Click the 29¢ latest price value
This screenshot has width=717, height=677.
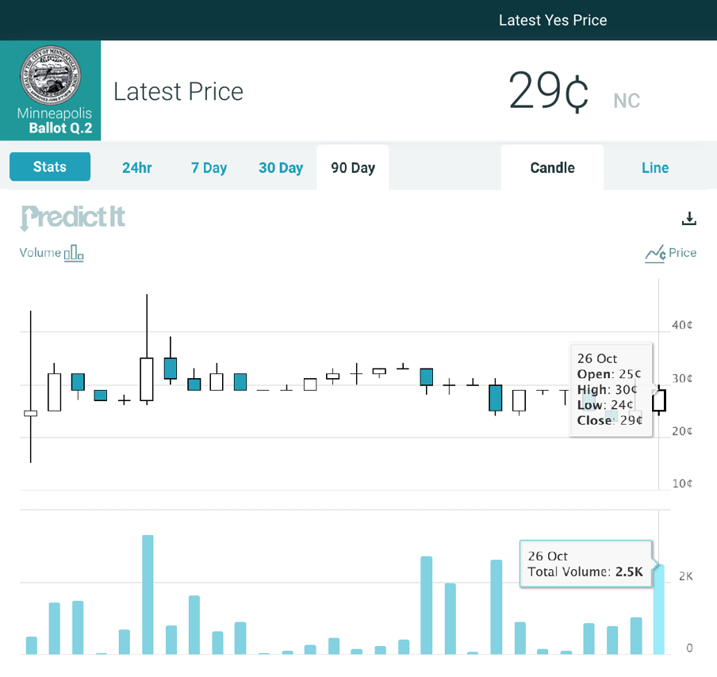(548, 92)
